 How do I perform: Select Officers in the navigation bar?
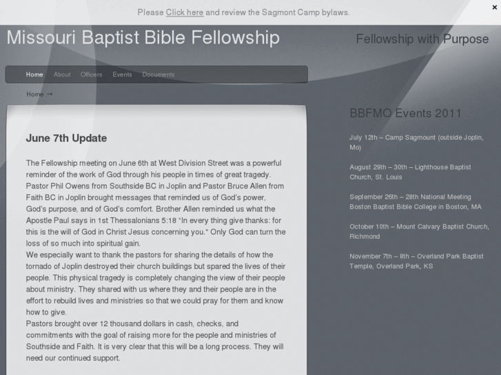[x=91, y=74]
